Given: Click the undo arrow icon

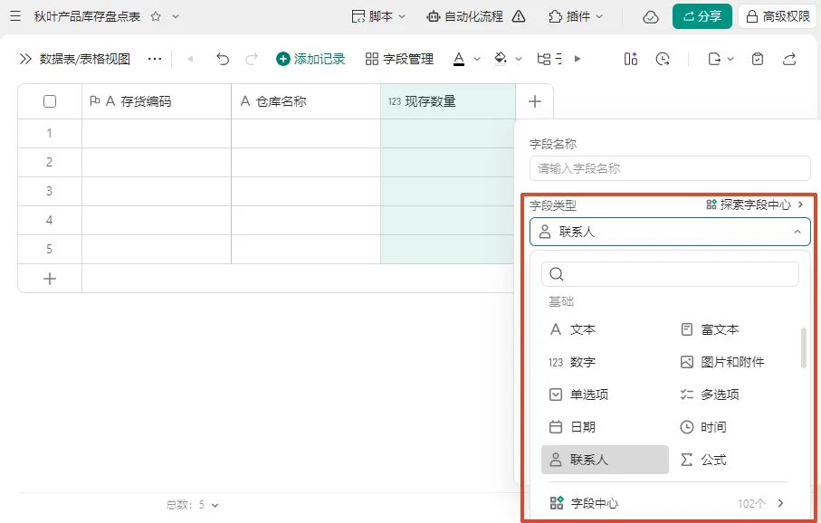Looking at the screenshot, I should point(223,59).
